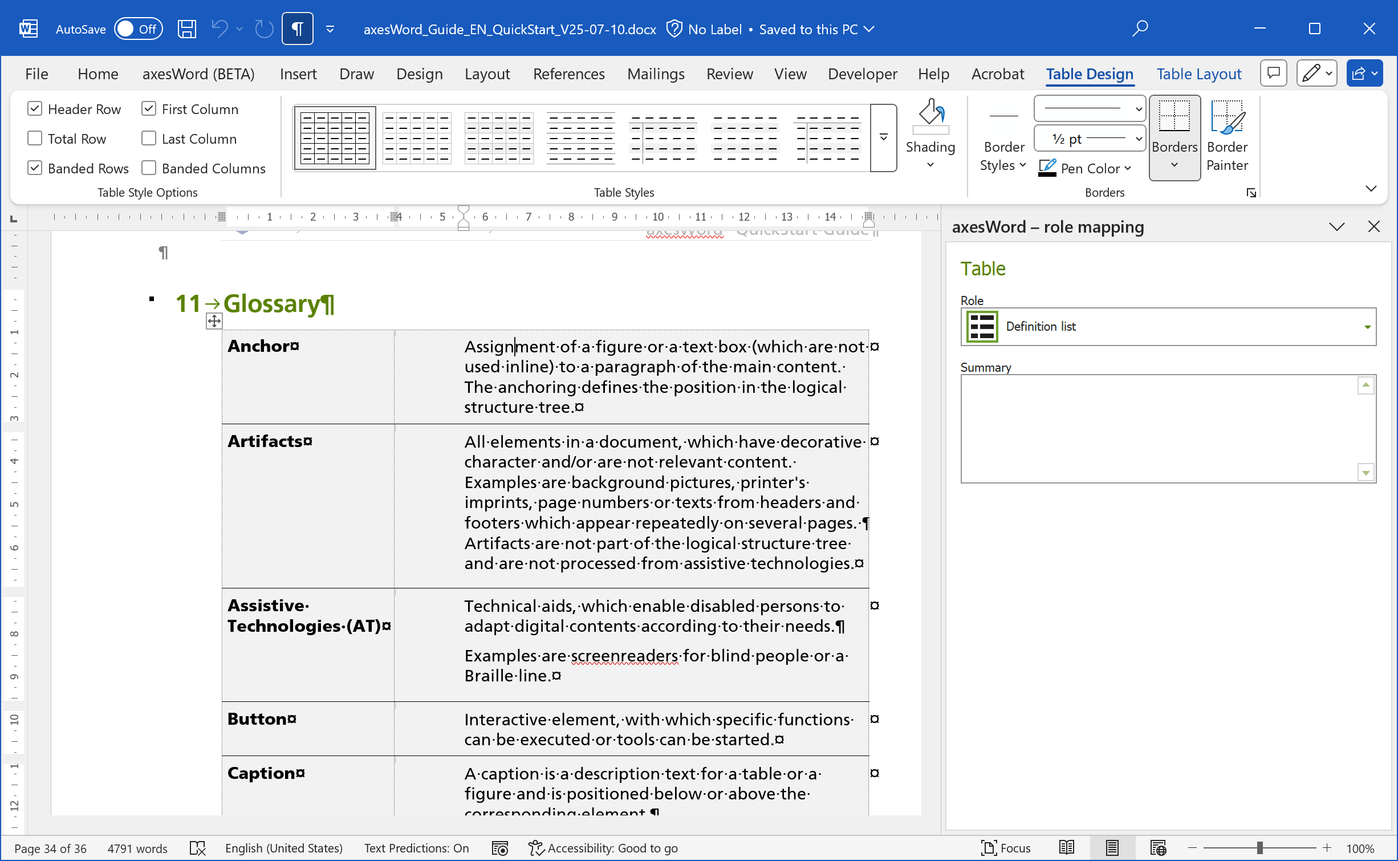Enable the Last Column checkbox
Viewport: 1398px width, 861px height.
click(149, 138)
